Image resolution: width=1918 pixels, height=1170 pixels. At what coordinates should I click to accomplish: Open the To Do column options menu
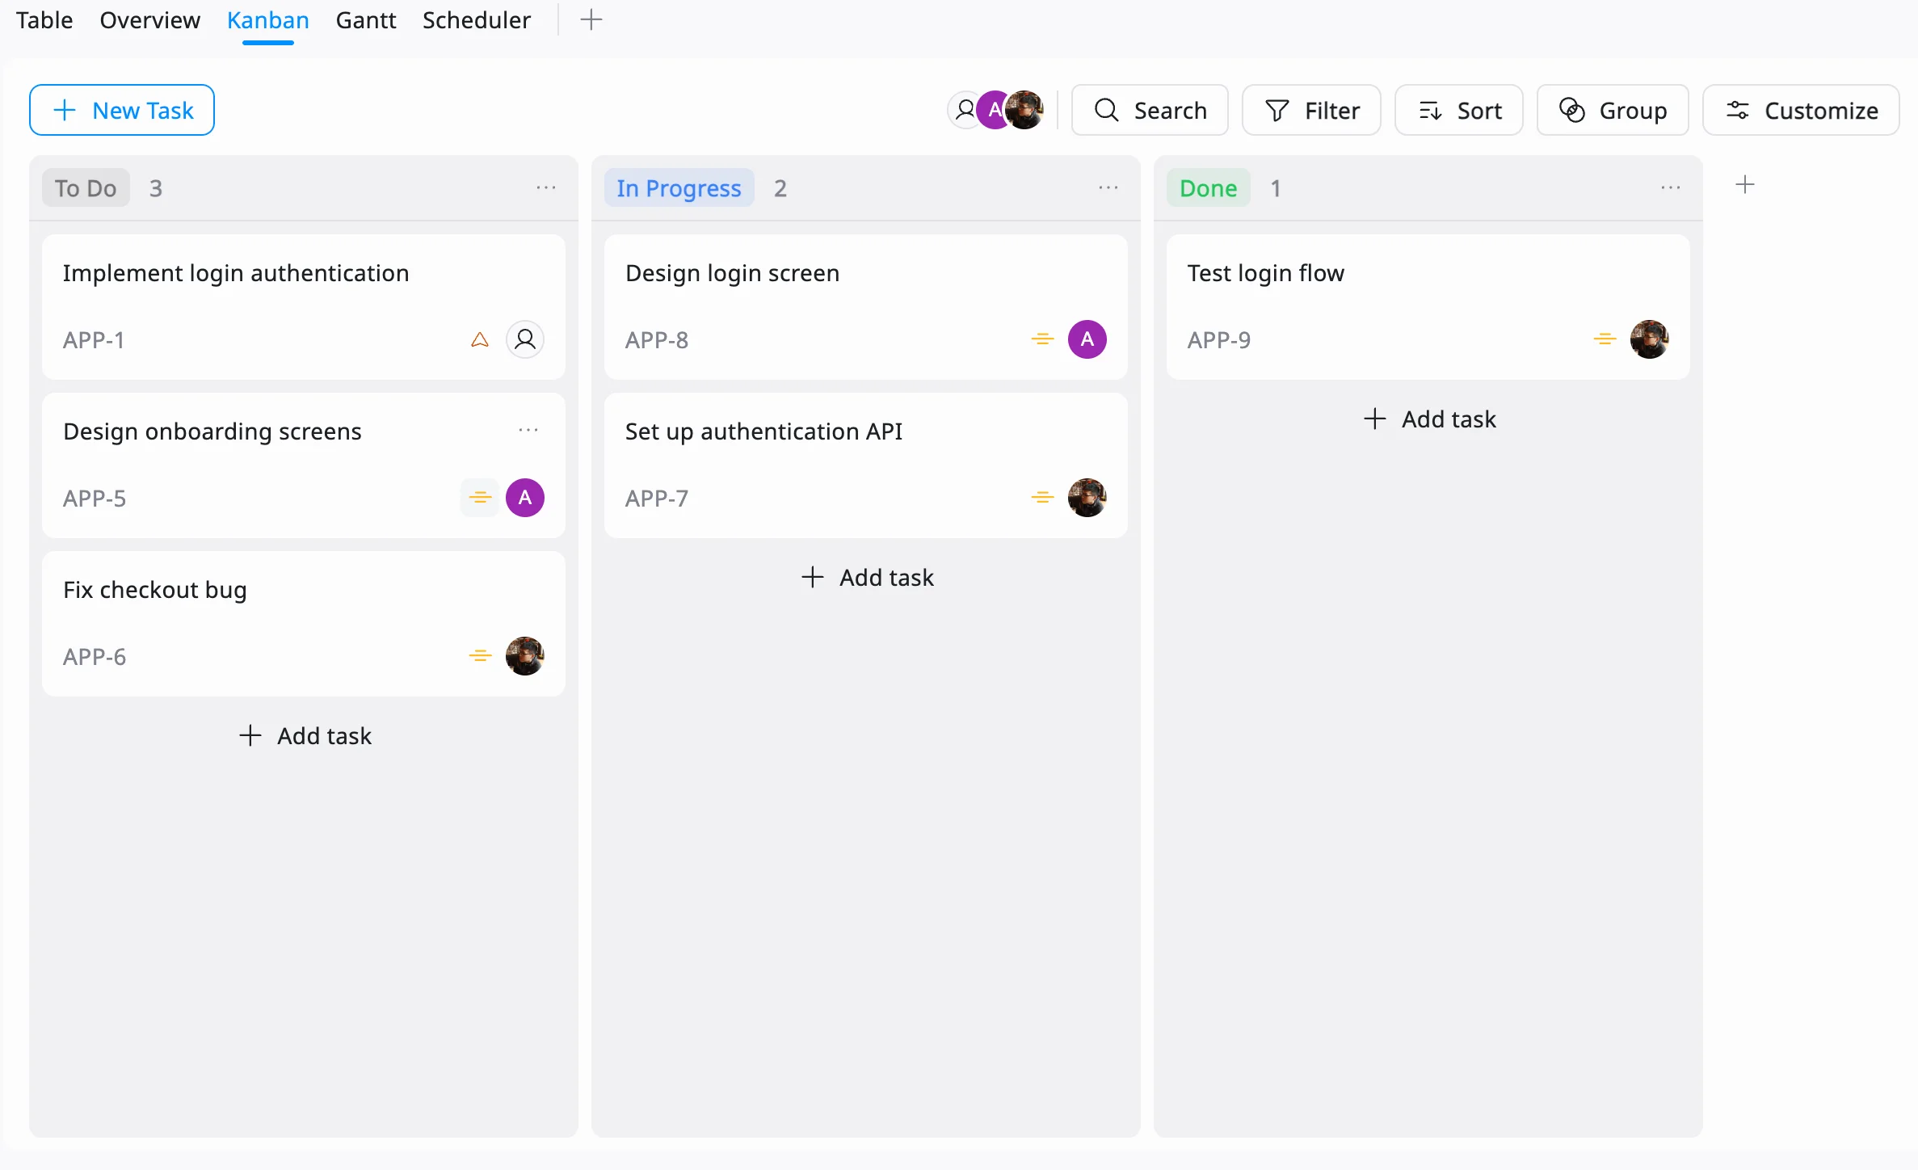(x=546, y=187)
